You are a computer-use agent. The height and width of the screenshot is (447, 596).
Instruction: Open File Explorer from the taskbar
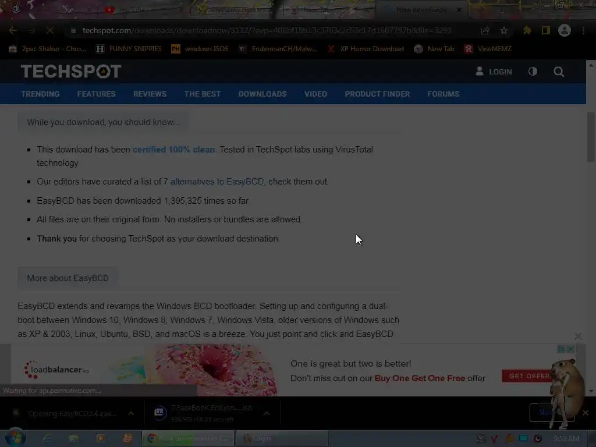point(74,438)
